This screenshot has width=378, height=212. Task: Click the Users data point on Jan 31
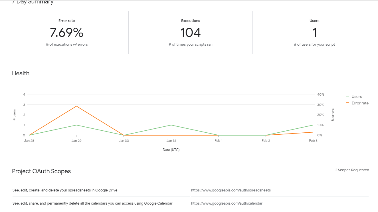[x=171, y=125]
